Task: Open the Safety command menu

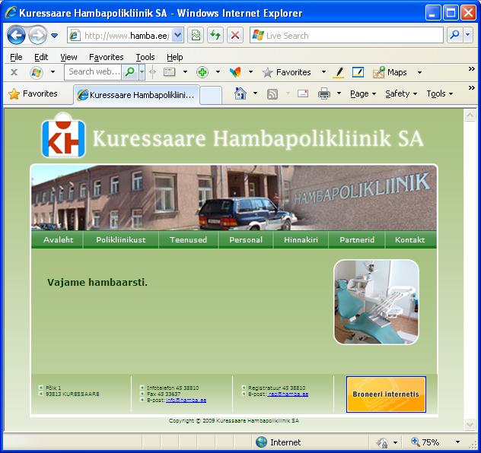Action: pyautogui.click(x=401, y=93)
